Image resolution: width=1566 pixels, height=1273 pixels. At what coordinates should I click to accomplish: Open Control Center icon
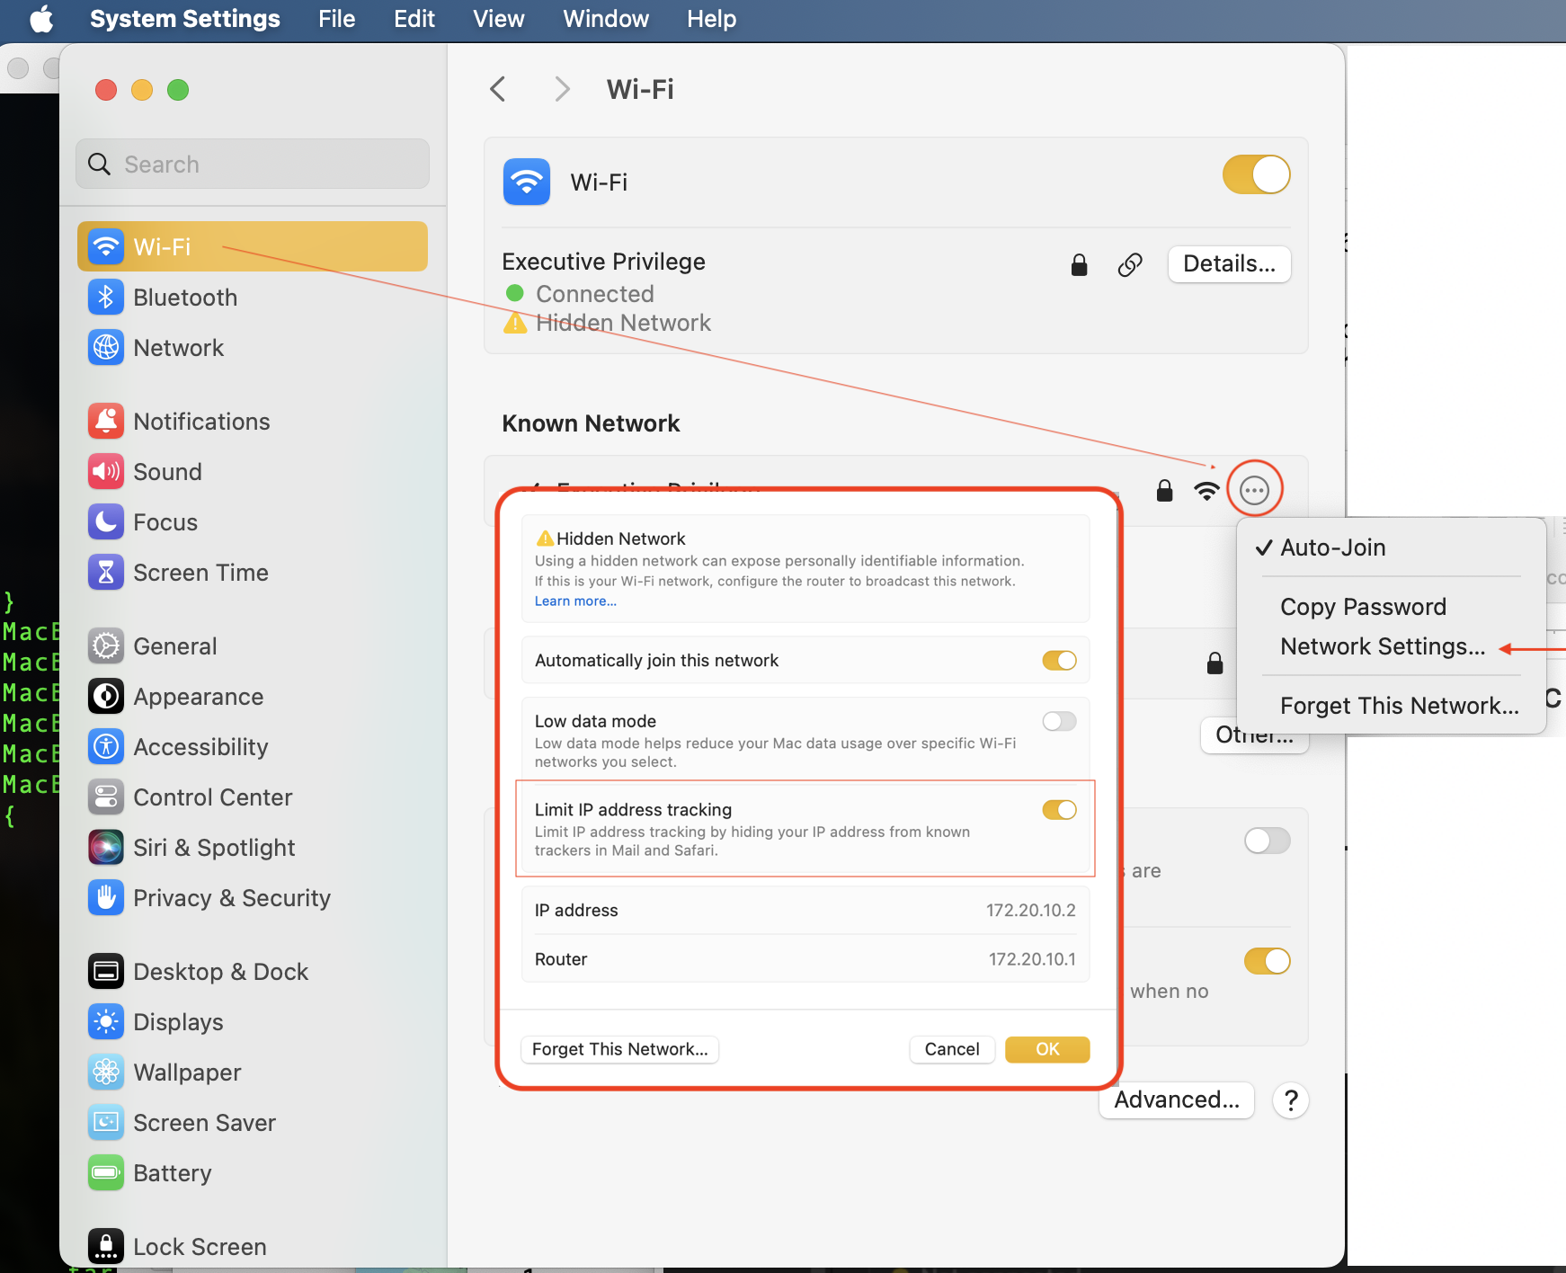(x=106, y=797)
